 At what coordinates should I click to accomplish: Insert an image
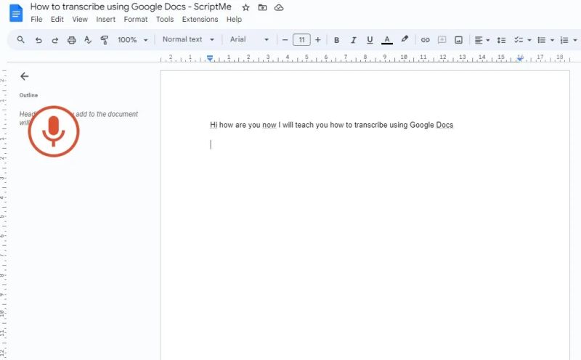click(x=458, y=40)
